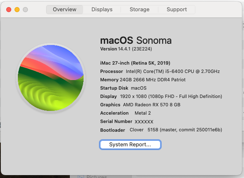This screenshot has width=244, height=178.
Task: Click the 1920 x 1080 display value
Action: [171, 96]
